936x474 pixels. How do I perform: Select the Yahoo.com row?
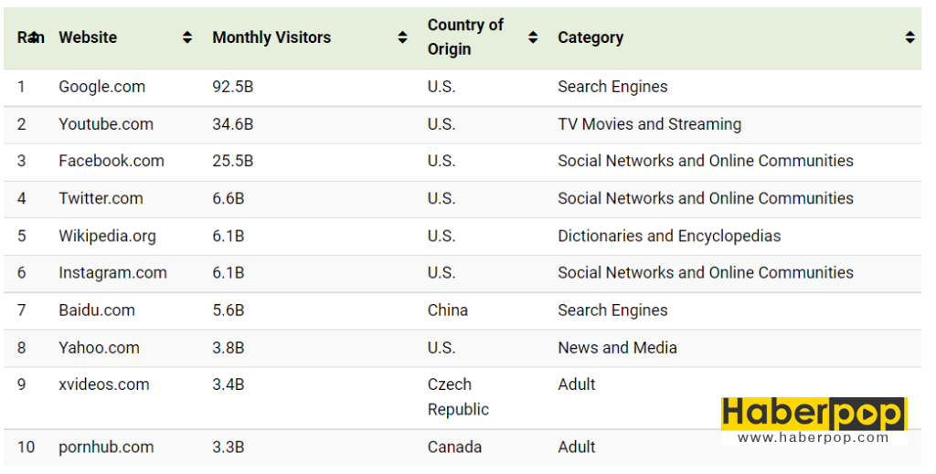99,348
